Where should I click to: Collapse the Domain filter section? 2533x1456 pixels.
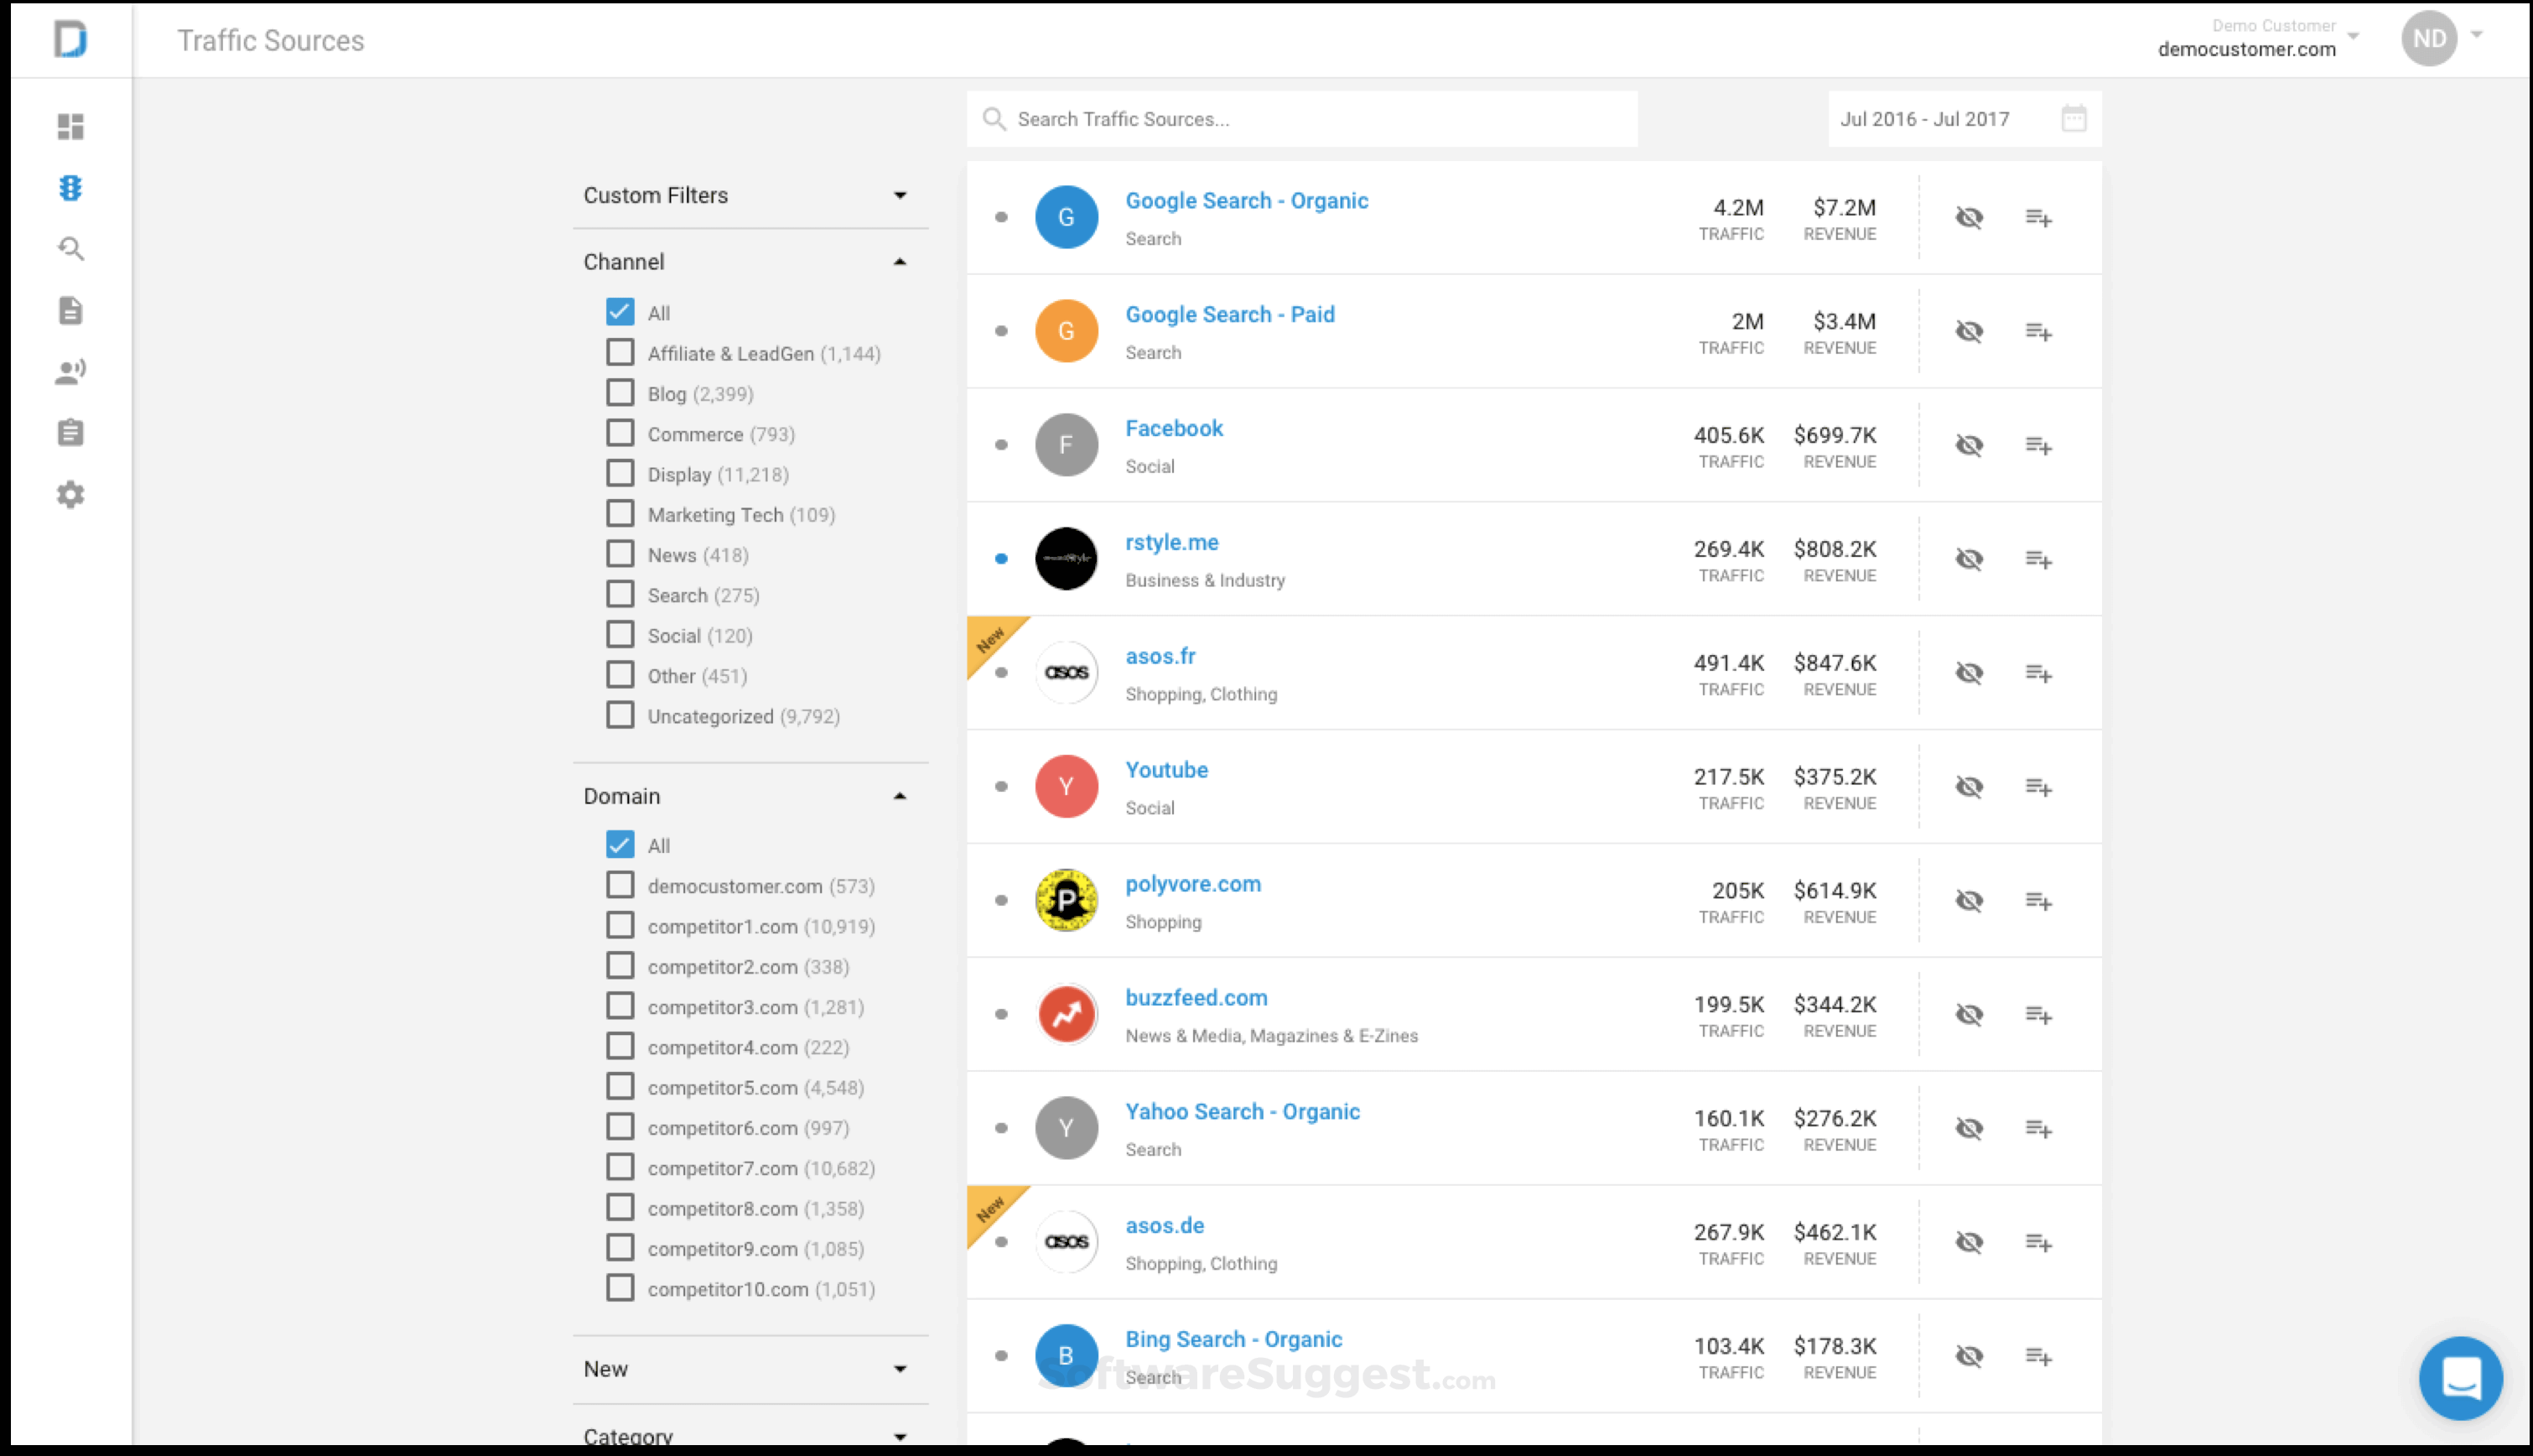pyautogui.click(x=901, y=795)
